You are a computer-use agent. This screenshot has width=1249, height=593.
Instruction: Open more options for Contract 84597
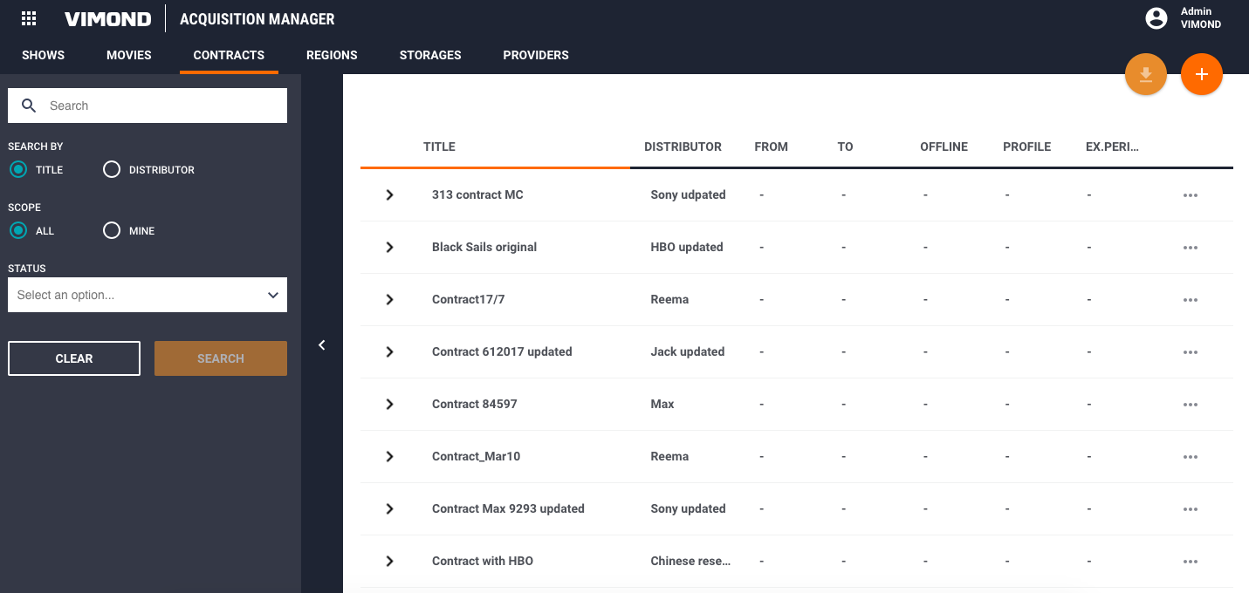pyautogui.click(x=1191, y=405)
